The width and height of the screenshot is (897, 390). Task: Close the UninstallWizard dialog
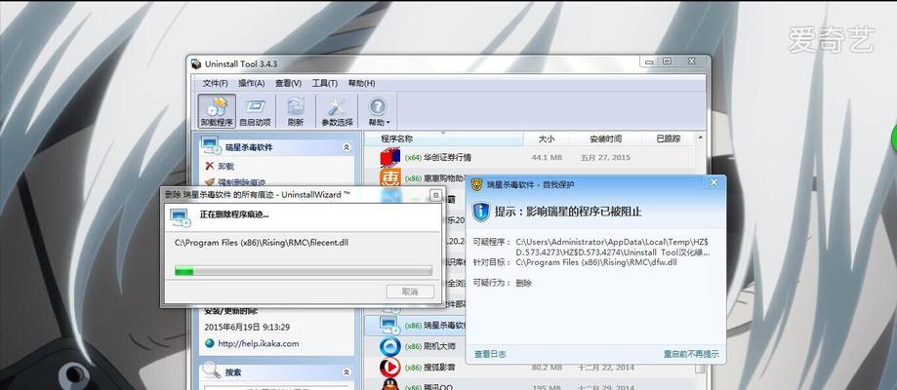coord(435,195)
